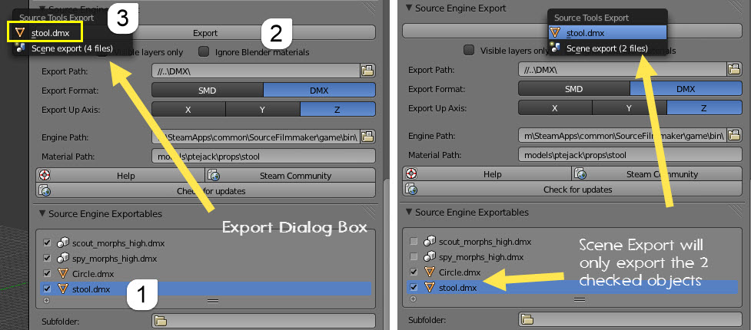Click spy_morphs_high.dmx group icon, left panel
The width and height of the screenshot is (751, 330).
coord(63,259)
